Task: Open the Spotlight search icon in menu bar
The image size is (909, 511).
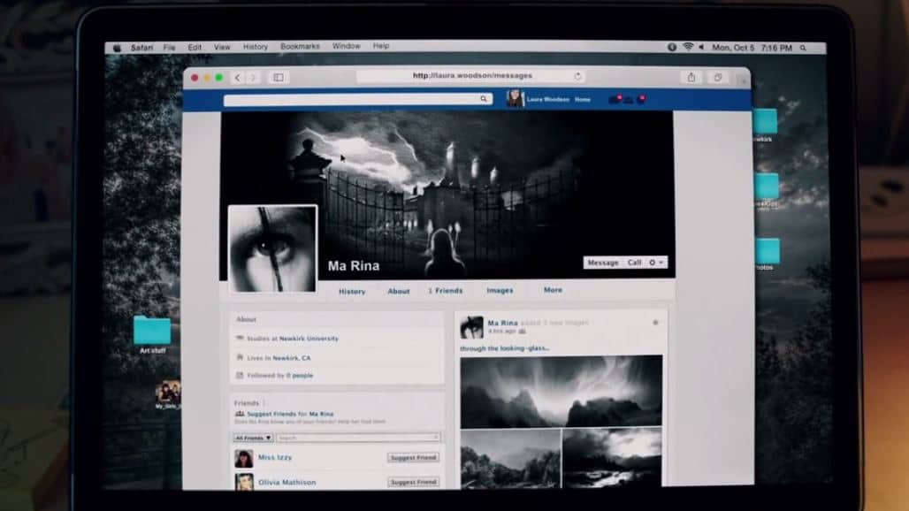Action: (x=804, y=48)
